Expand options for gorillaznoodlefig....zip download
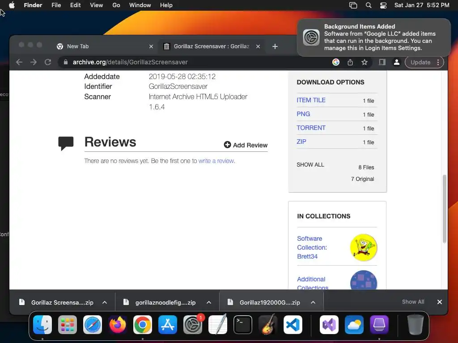 click(x=209, y=302)
